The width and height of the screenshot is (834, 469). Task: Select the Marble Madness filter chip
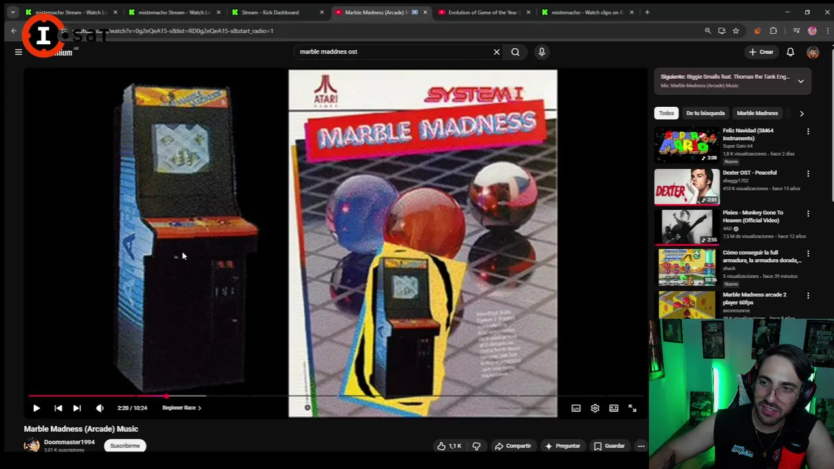(x=757, y=113)
